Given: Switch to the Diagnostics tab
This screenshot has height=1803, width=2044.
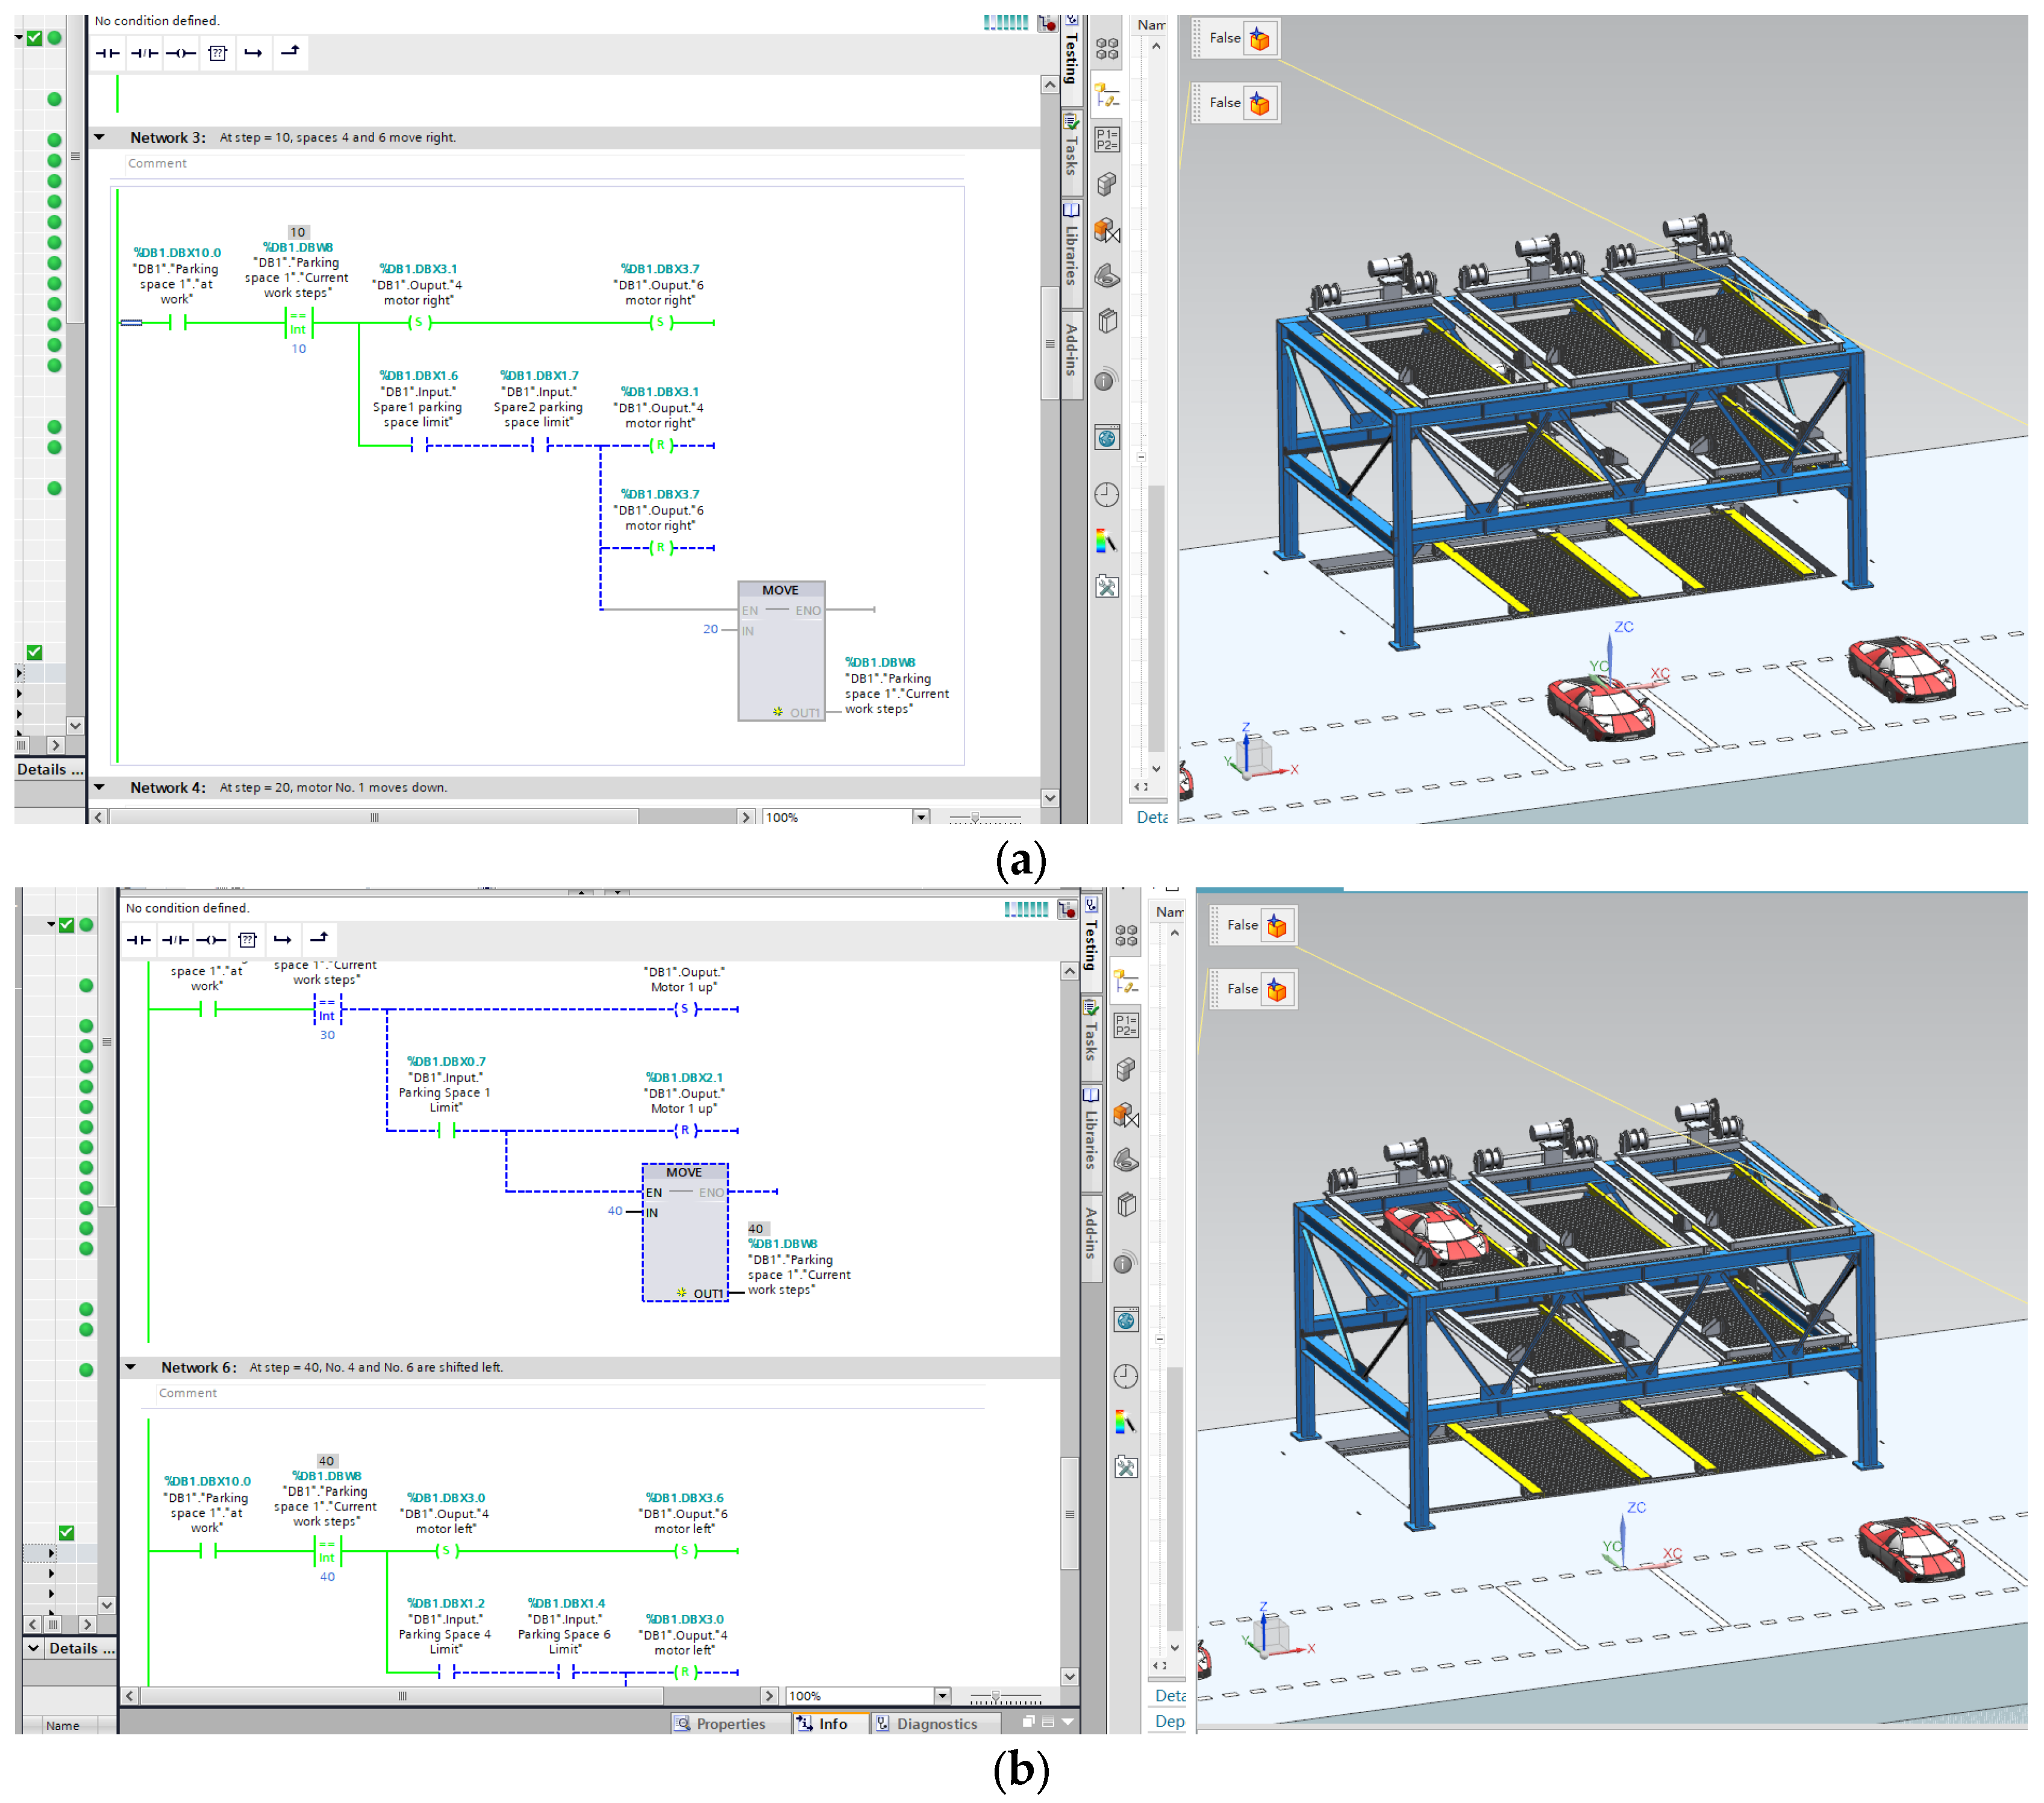Looking at the screenshot, I should pos(926,1724).
